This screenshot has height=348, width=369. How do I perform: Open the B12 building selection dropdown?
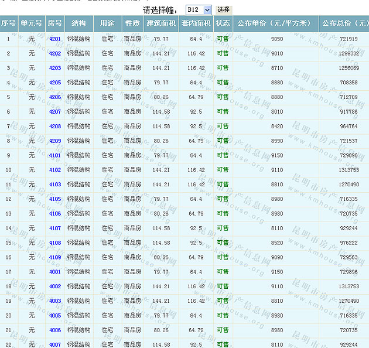(x=198, y=10)
